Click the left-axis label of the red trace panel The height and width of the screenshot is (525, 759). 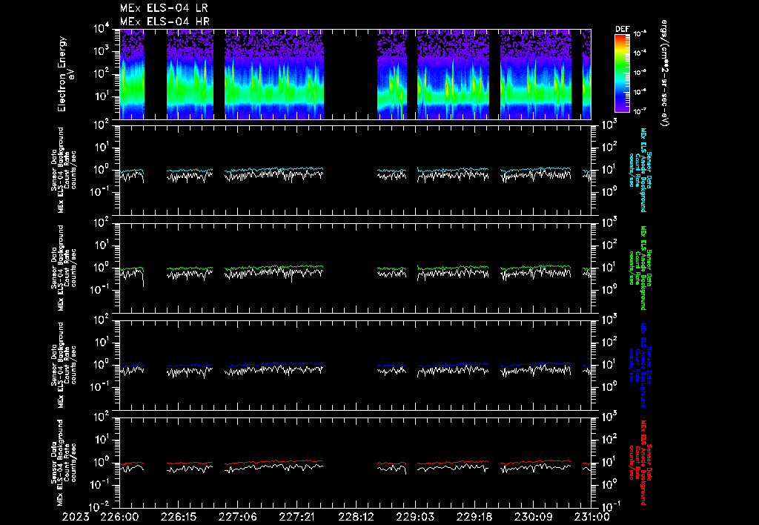point(64,463)
